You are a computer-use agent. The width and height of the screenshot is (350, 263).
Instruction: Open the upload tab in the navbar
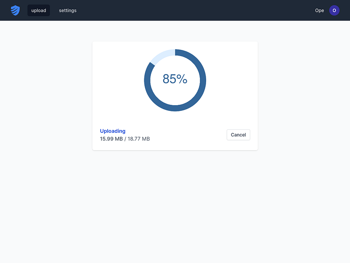[x=38, y=10]
